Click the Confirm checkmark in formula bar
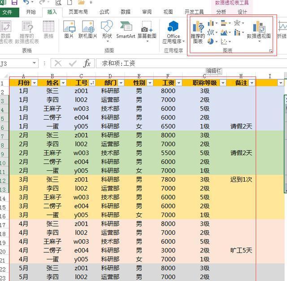The height and width of the screenshot is (281, 287). 73,63
